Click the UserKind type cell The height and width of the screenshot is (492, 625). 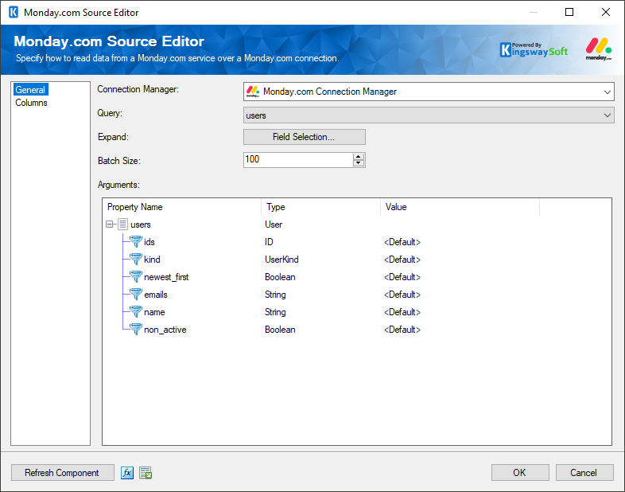[x=281, y=260]
